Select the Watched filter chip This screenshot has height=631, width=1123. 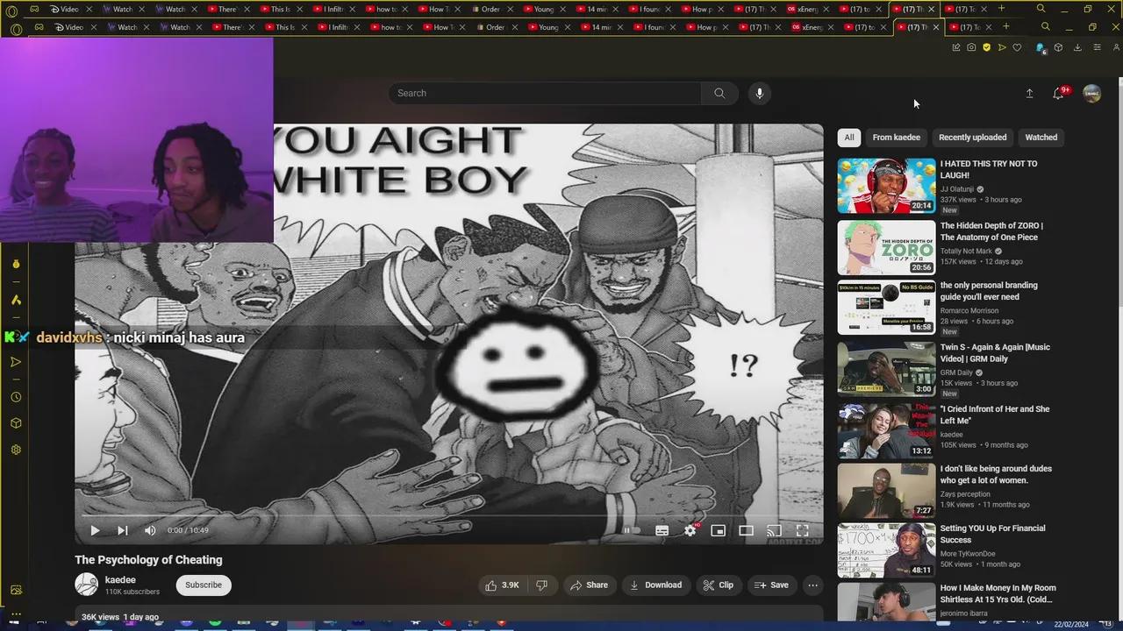coord(1041,138)
